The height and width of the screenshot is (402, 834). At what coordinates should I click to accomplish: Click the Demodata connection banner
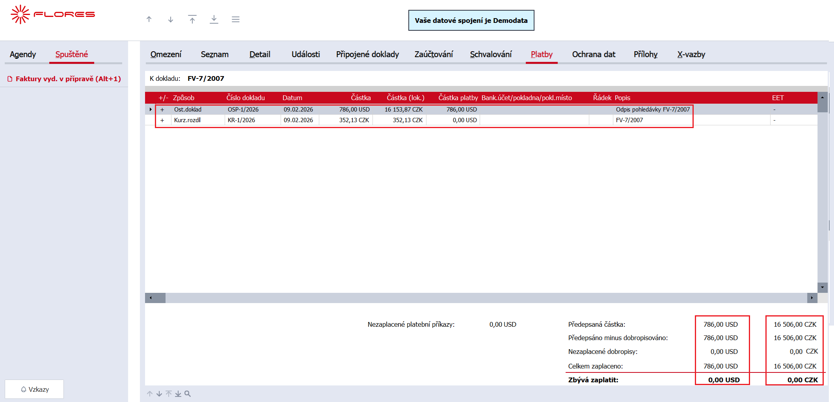(471, 20)
